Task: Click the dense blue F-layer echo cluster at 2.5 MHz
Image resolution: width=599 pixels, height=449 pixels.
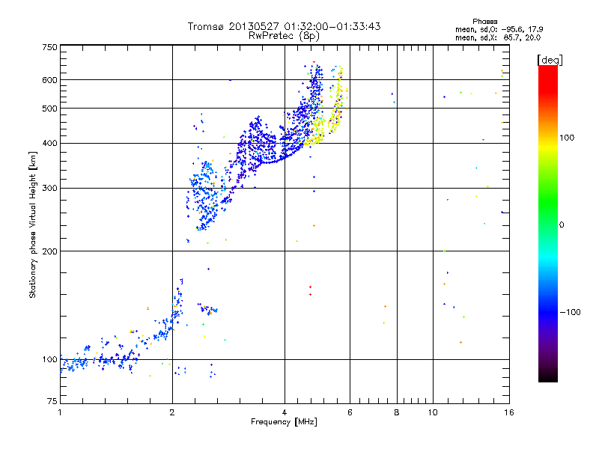Action: point(204,197)
